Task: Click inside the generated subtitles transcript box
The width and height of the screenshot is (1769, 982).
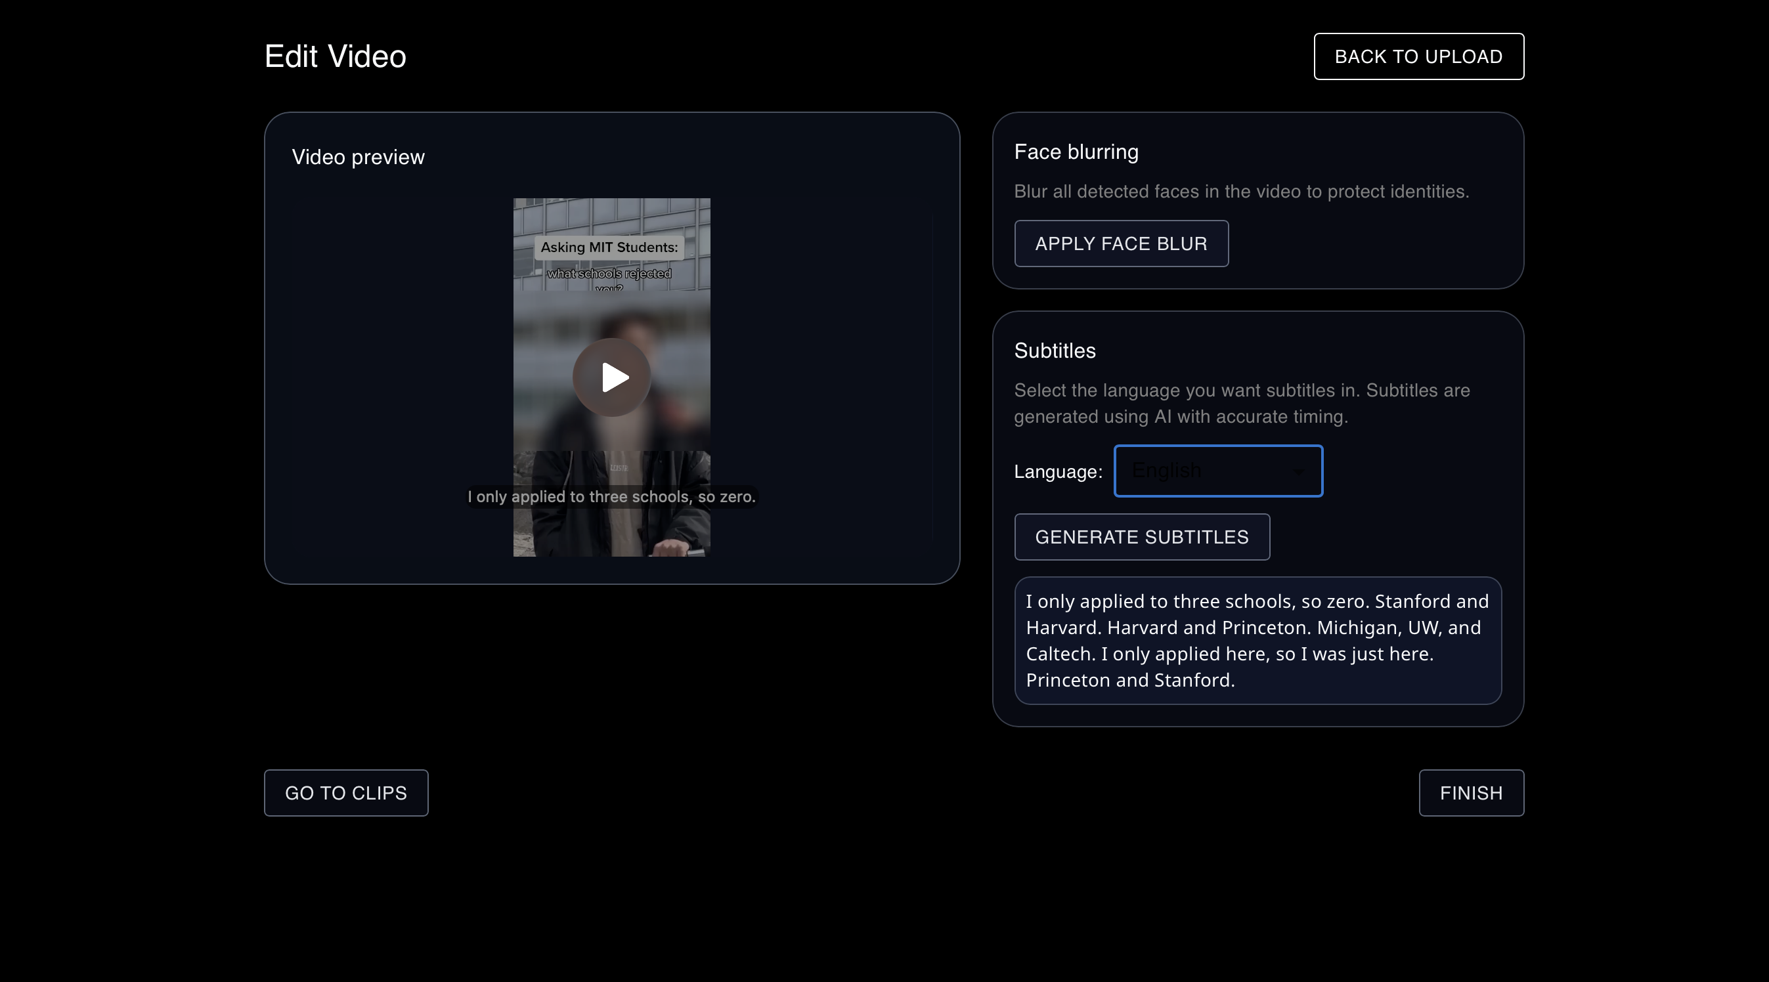Action: click(1257, 640)
